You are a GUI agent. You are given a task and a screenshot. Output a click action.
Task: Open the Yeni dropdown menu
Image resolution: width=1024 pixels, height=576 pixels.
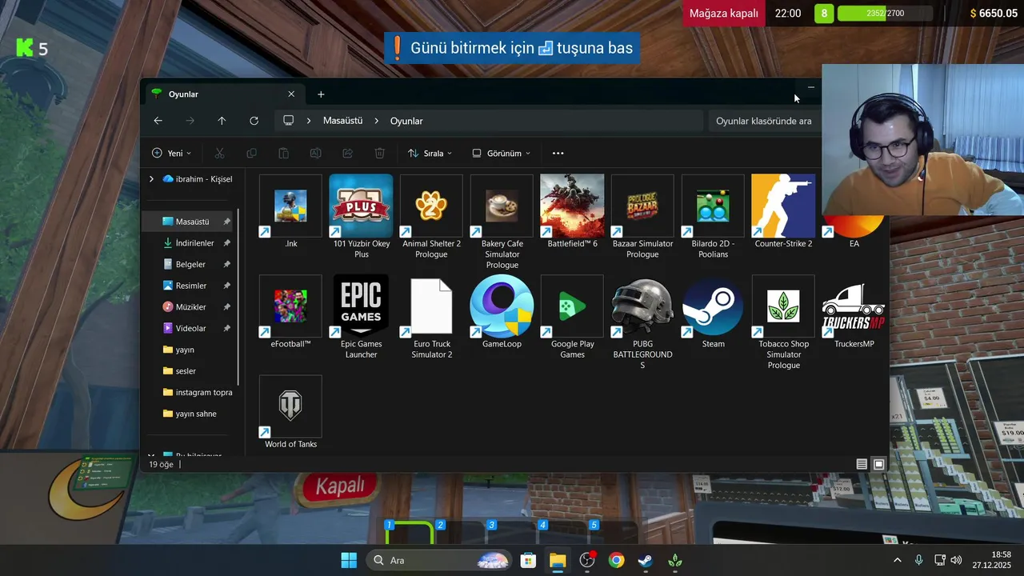point(171,153)
